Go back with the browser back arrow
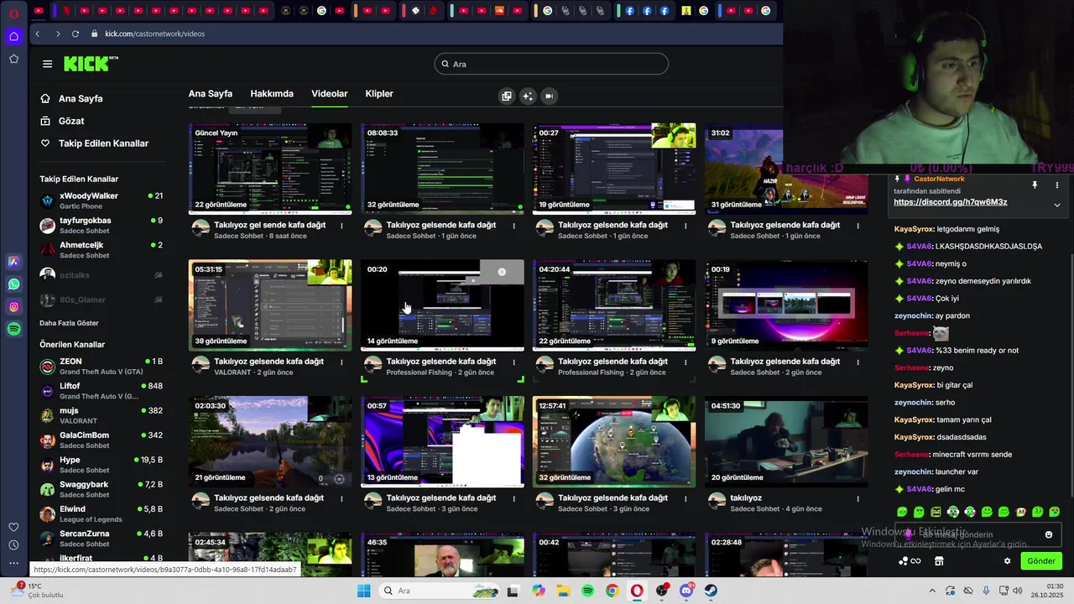Screen dimensions: 1074x604 coord(37,34)
